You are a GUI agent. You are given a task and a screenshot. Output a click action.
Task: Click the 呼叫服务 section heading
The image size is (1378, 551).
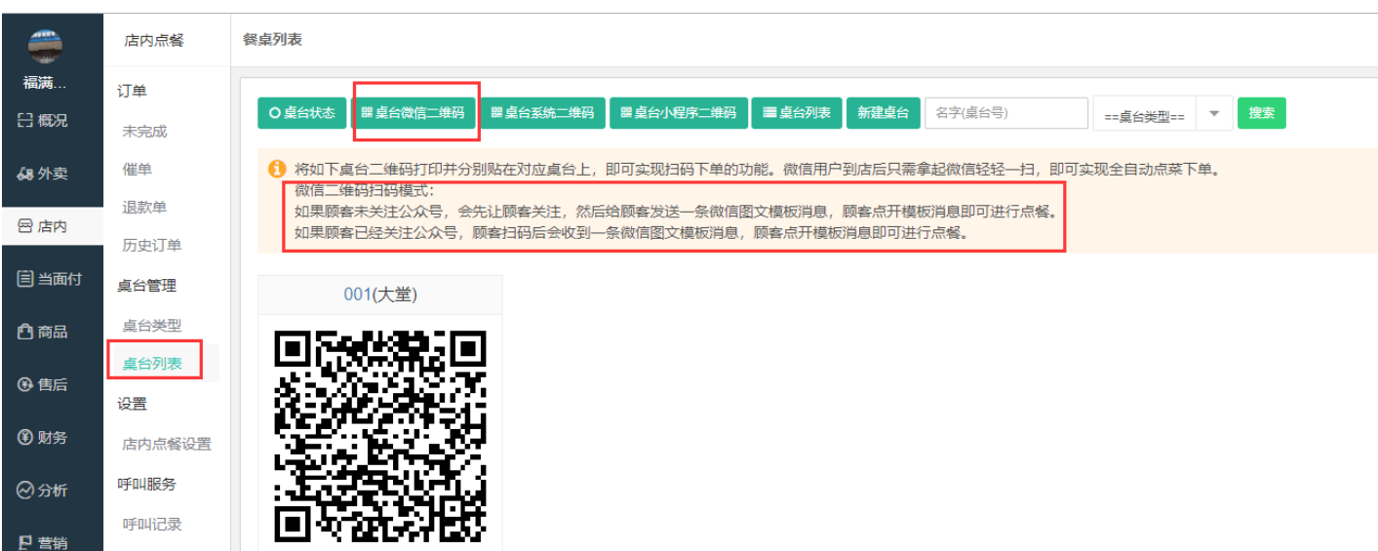click(146, 484)
